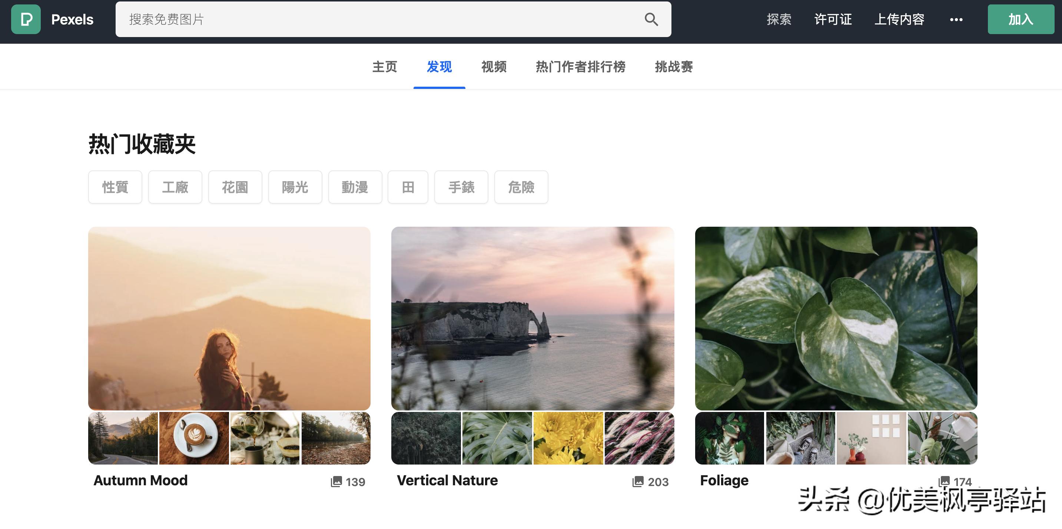Switch to the 视频 tab
Screen dimensions: 1062x529
[x=494, y=67]
